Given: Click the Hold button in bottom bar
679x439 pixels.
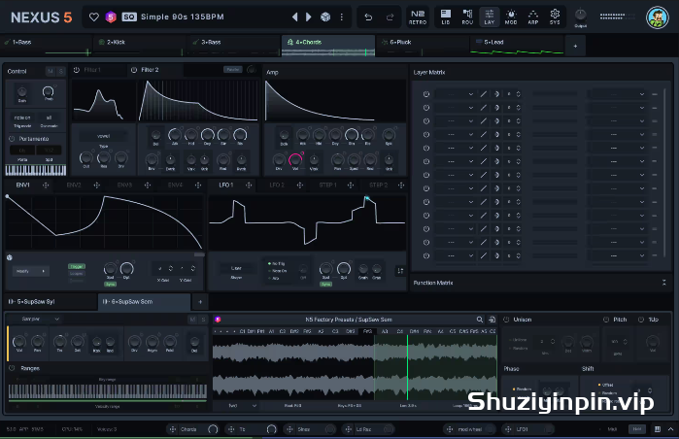Looking at the screenshot, I should (x=637, y=429).
